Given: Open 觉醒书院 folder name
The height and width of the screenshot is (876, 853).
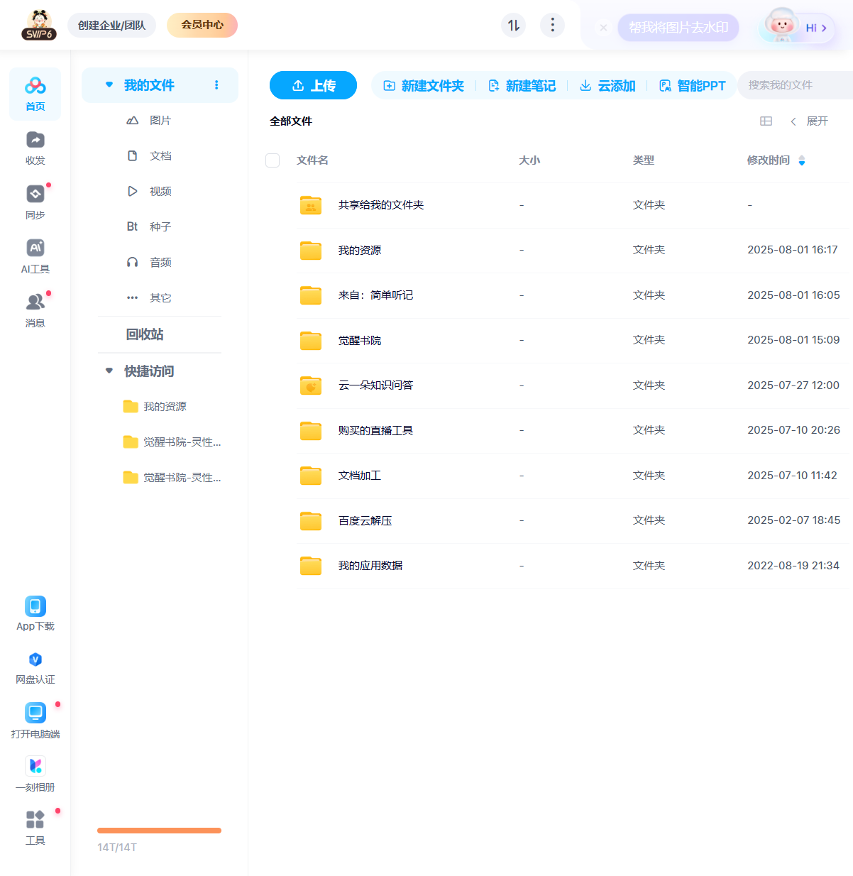Looking at the screenshot, I should [360, 341].
